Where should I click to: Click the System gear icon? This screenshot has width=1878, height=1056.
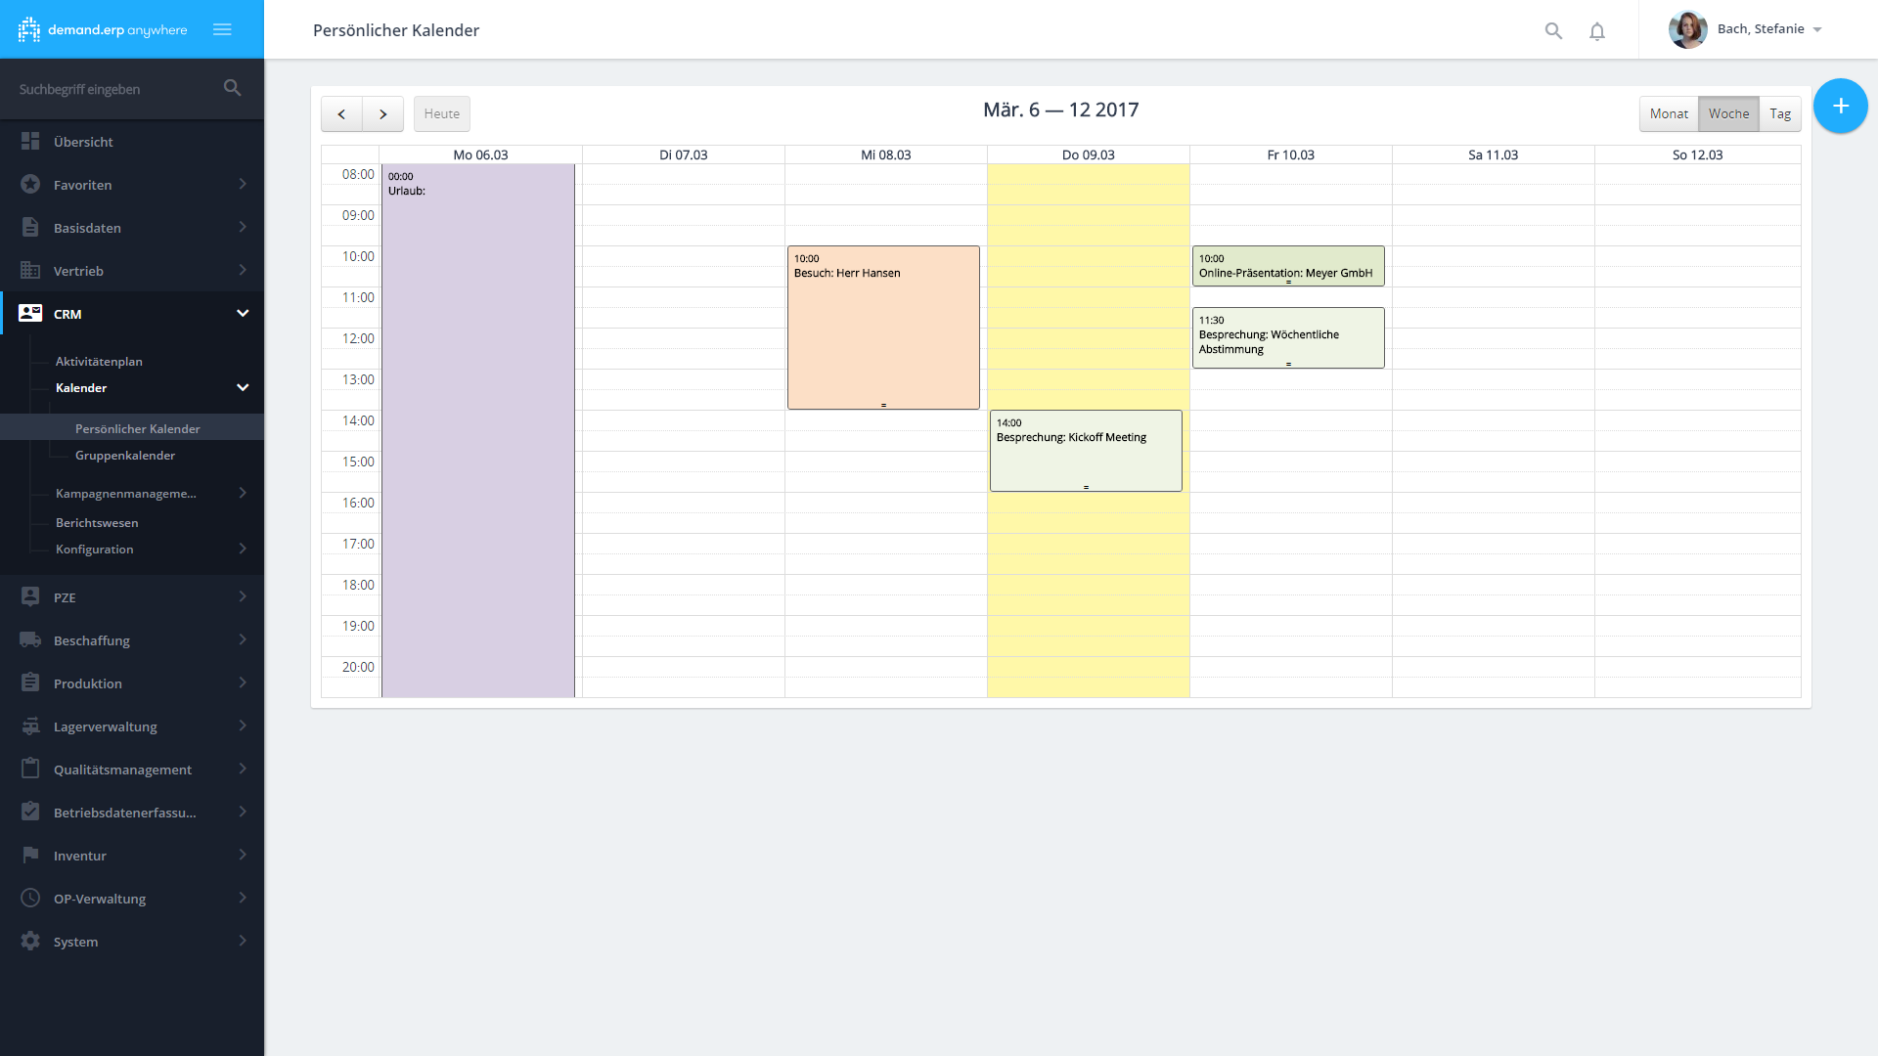(30, 942)
